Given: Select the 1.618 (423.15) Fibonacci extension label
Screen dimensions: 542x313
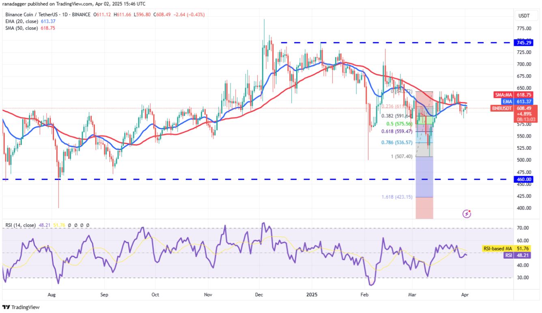Looking at the screenshot, I should tap(397, 197).
